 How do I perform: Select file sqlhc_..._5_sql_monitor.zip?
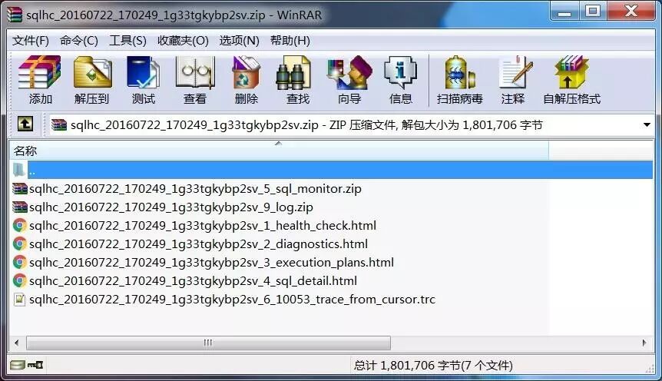coord(195,188)
